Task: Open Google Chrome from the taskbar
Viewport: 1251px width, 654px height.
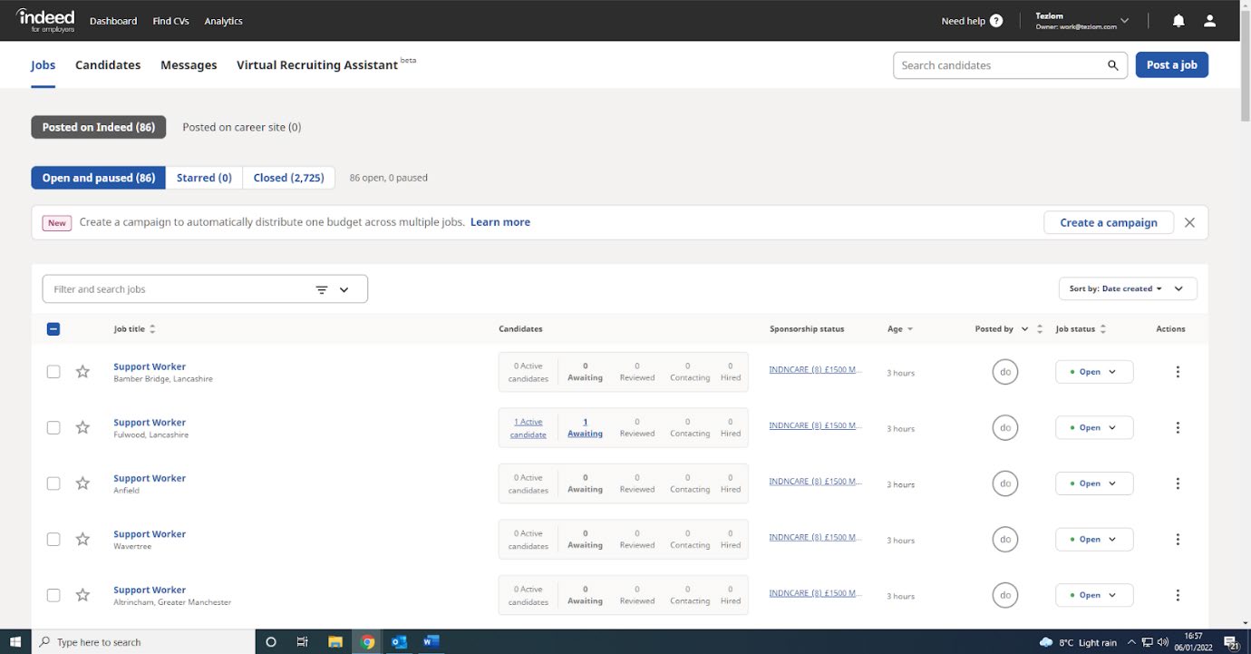Action: [367, 641]
